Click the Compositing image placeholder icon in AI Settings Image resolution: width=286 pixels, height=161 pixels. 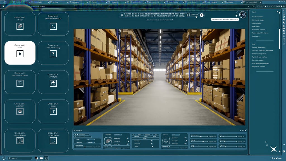point(108,141)
